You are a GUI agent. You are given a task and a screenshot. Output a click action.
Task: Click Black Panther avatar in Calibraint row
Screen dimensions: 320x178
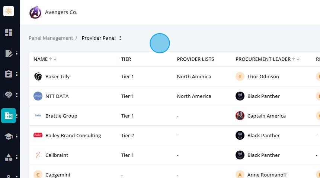(240, 155)
